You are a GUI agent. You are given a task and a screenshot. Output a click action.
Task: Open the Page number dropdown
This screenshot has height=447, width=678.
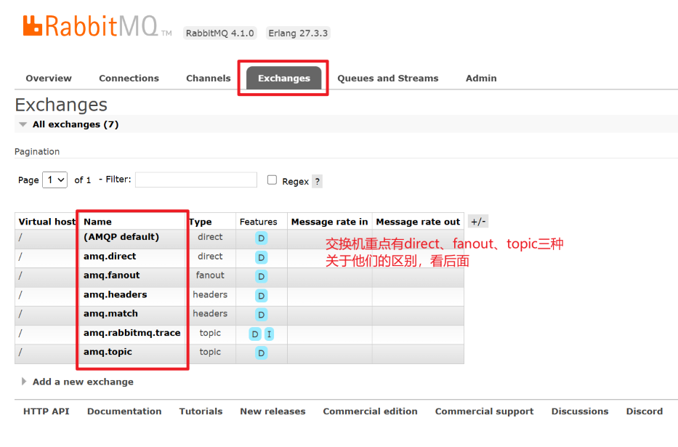pos(55,180)
